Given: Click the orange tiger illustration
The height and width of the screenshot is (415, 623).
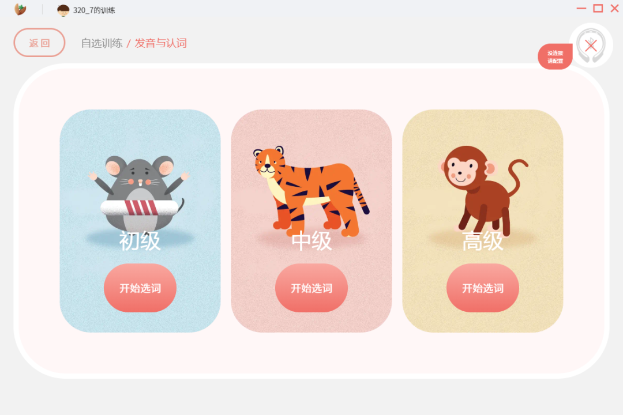Looking at the screenshot, I should pos(311,191).
